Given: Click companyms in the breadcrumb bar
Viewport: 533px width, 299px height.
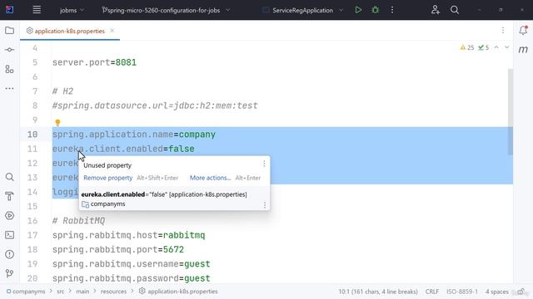Looking at the screenshot, I should click(x=28, y=292).
